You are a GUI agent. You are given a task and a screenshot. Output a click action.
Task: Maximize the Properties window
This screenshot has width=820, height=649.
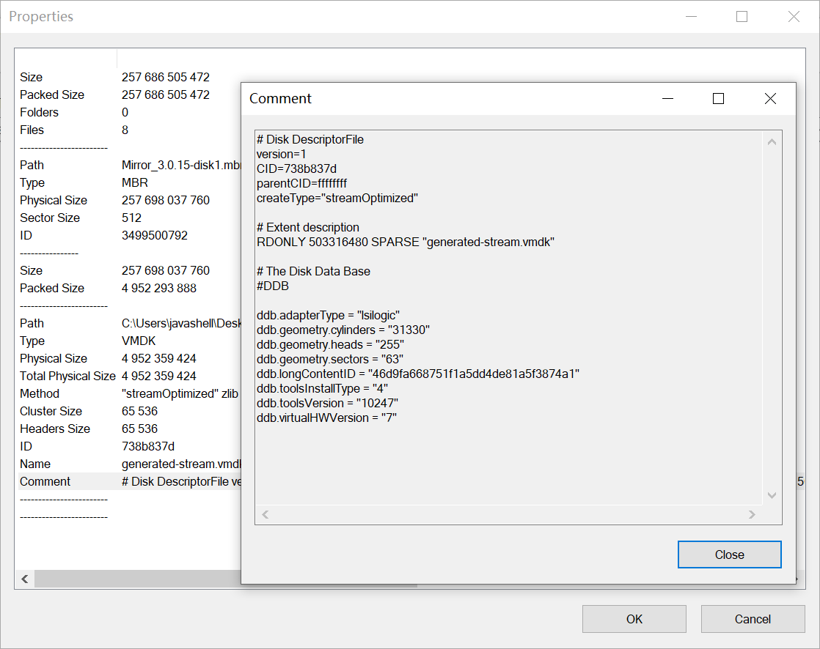(x=742, y=17)
